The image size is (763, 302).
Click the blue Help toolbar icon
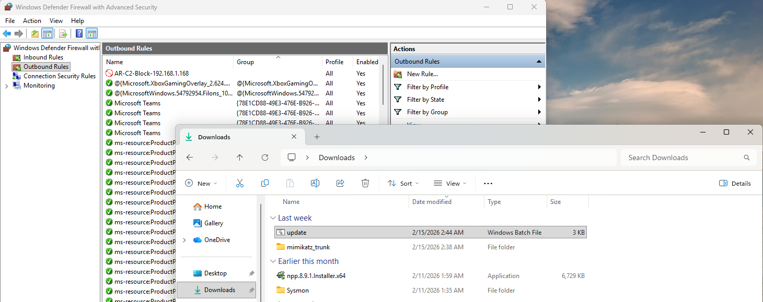coord(79,34)
